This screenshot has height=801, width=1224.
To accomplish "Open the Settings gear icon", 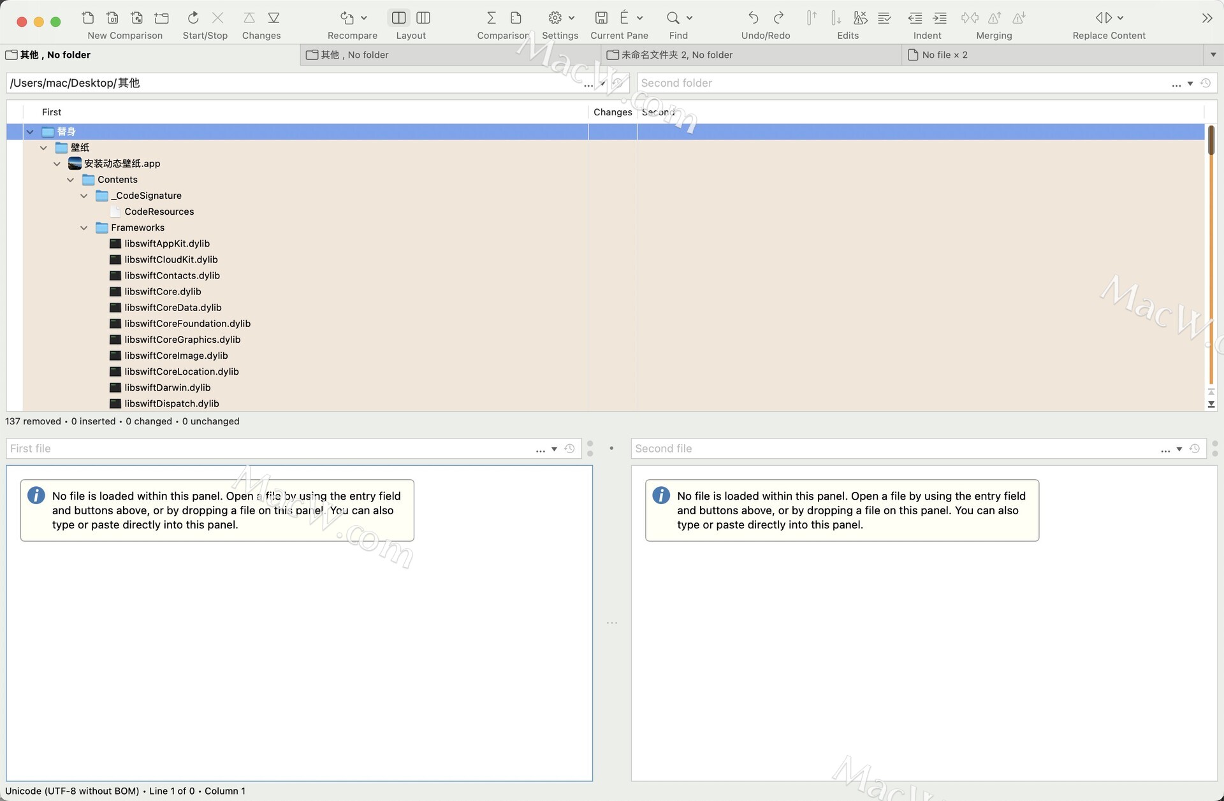I will [x=555, y=18].
